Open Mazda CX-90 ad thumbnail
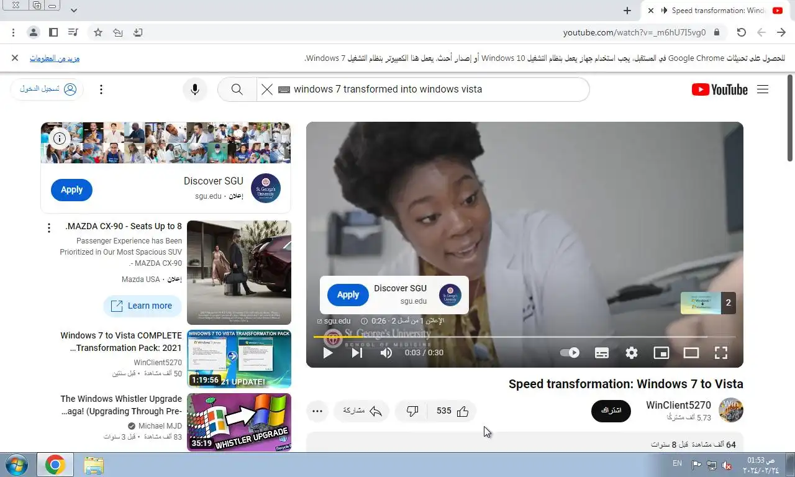This screenshot has height=477, width=795. 239,273
